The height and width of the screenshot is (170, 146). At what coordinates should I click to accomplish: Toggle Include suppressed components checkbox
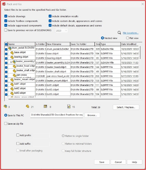pos(6,25)
